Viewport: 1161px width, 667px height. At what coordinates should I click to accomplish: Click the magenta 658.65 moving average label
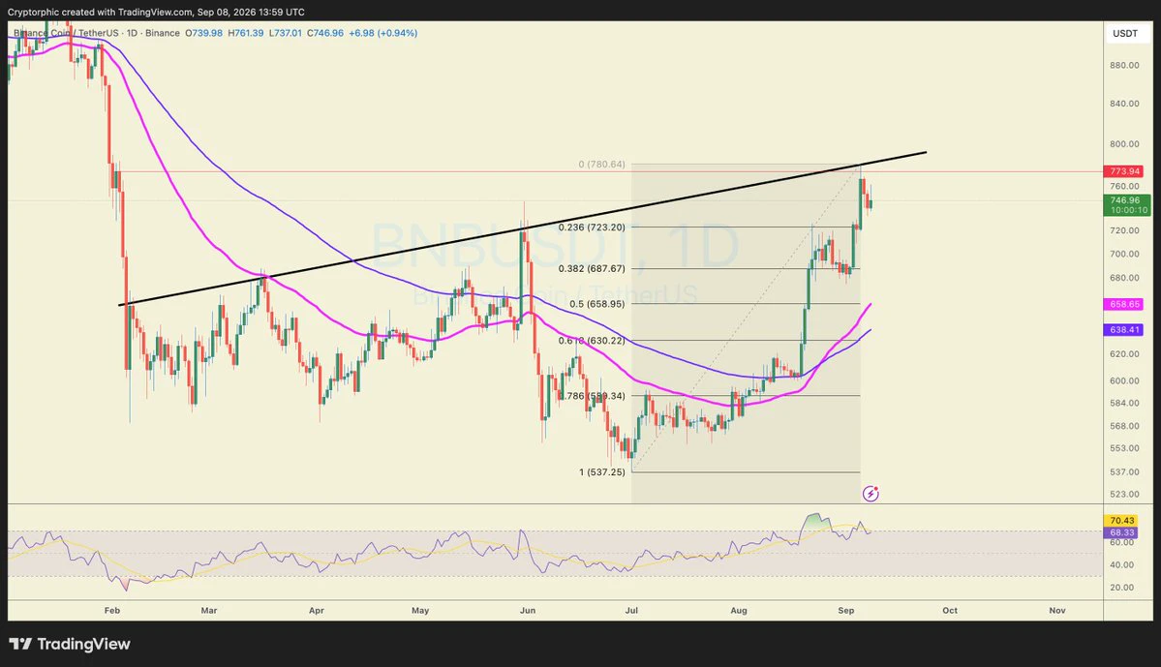[1125, 304]
